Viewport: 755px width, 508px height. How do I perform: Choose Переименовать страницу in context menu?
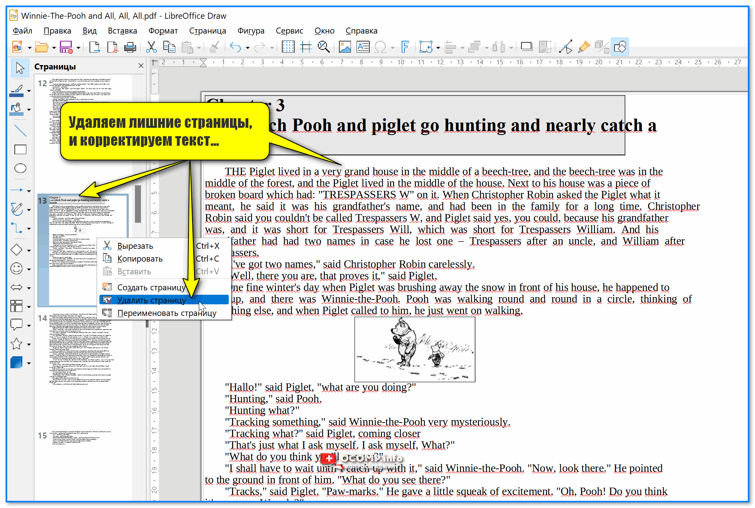[164, 313]
